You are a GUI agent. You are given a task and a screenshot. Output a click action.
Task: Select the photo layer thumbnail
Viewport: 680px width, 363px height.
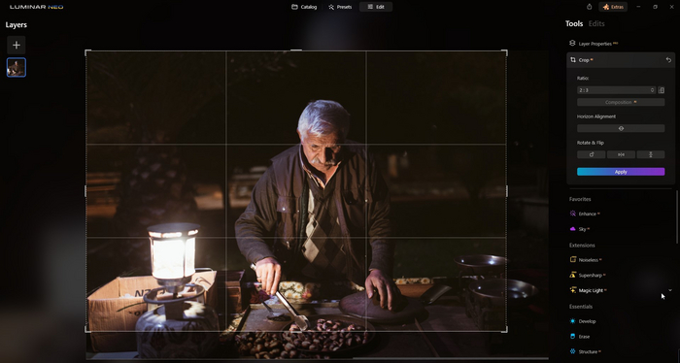tap(17, 68)
